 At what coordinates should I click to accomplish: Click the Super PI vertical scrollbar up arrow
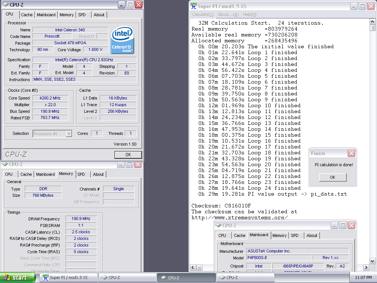[x=373, y=22]
